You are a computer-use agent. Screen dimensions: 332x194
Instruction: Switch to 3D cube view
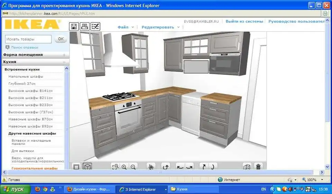[x=87, y=167]
